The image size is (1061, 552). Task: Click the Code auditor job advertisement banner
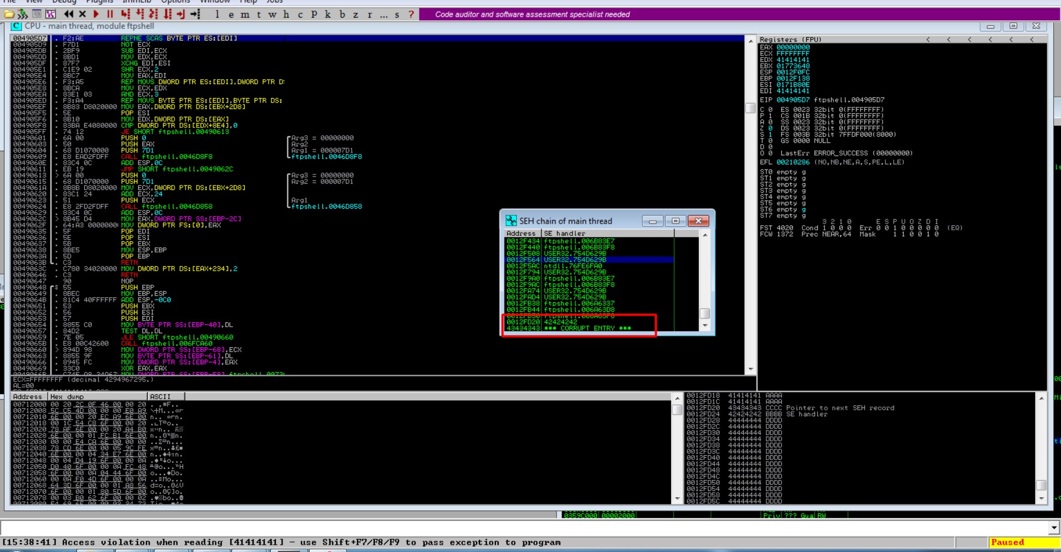click(x=532, y=14)
